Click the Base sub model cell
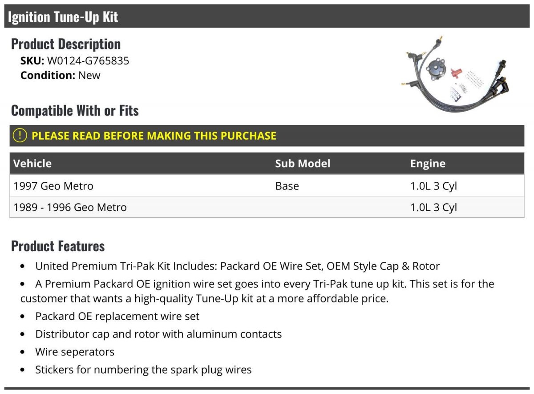534x394 pixels. (x=287, y=185)
